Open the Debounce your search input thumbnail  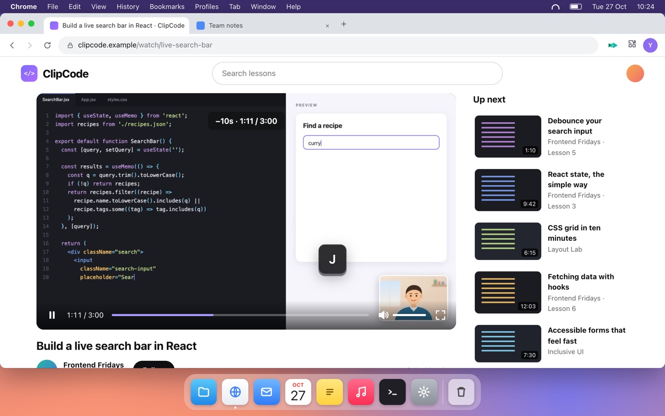pyautogui.click(x=508, y=137)
